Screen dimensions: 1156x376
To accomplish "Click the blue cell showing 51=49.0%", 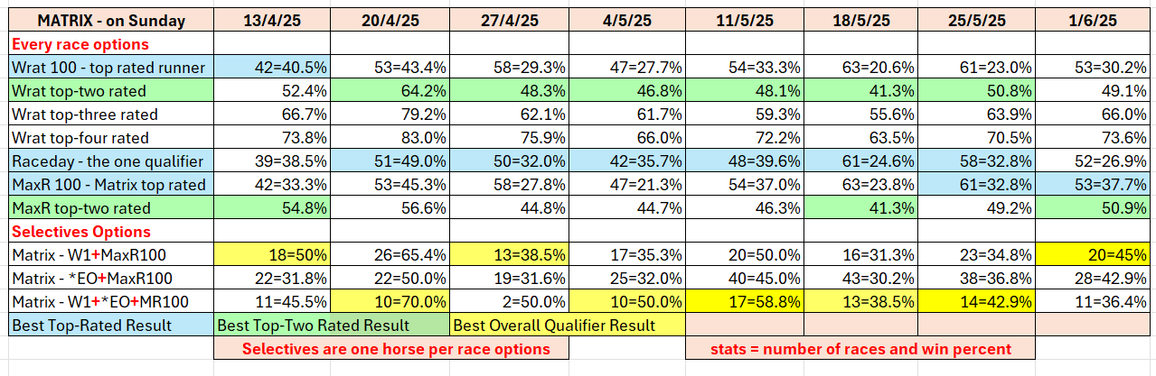I will coord(390,161).
